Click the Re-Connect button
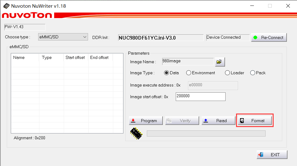The width and height of the screenshot is (297, 166). (269, 37)
